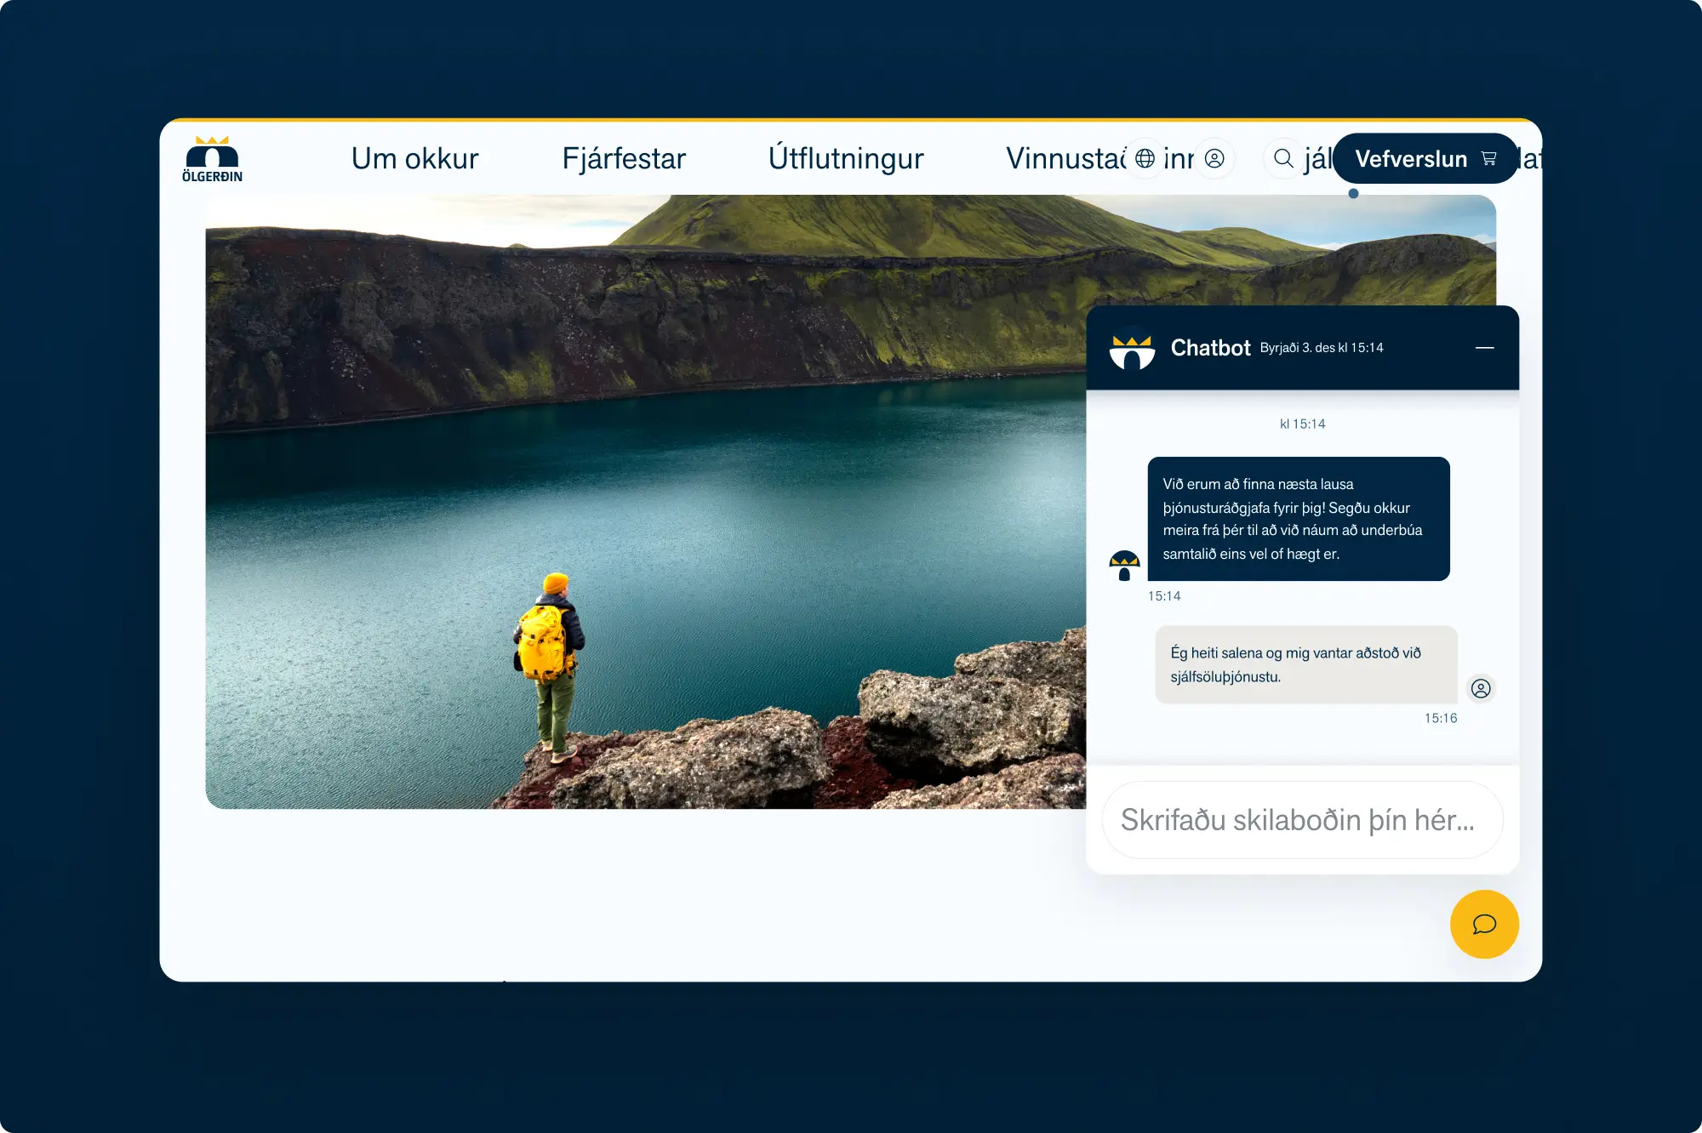Click the user avatar next to salena's message

point(1481,688)
